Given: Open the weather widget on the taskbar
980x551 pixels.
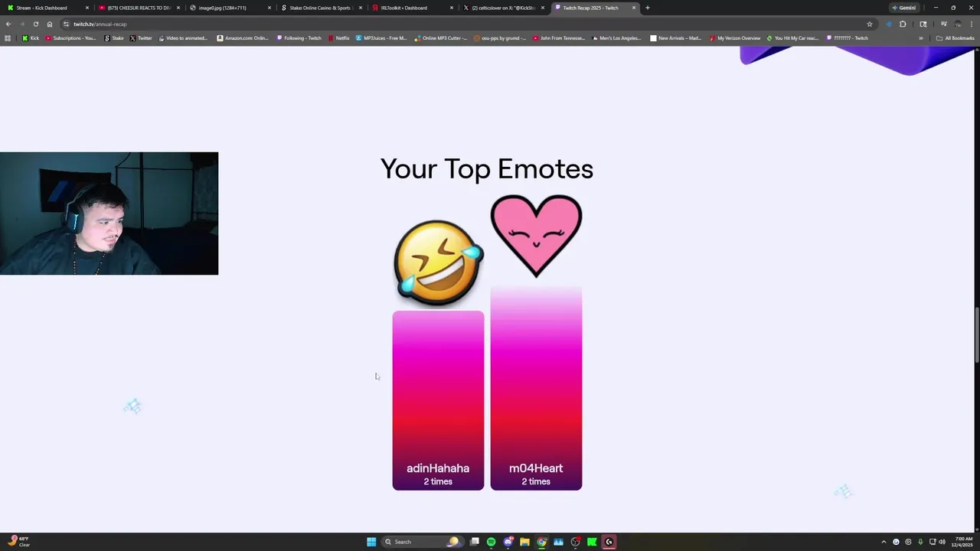Looking at the screenshot, I should [x=18, y=541].
